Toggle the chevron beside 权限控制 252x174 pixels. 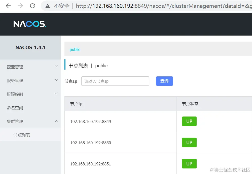click(56, 94)
